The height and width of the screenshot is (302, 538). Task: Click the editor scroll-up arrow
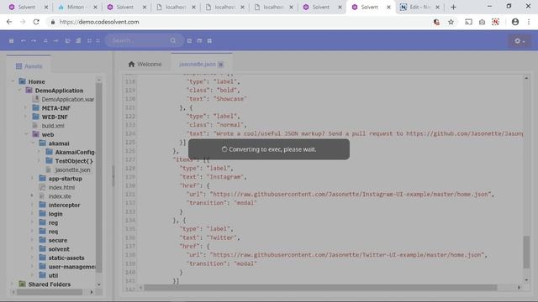pos(526,78)
